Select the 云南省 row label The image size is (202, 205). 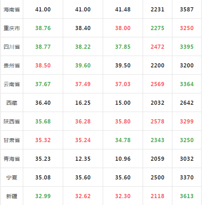coord(12,84)
